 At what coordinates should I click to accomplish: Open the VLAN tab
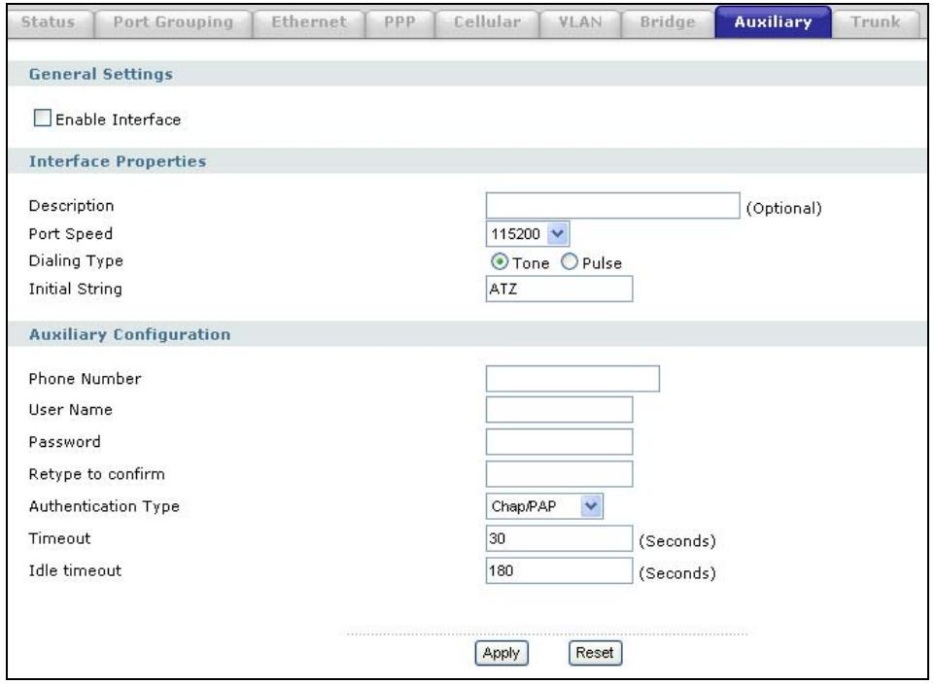[x=579, y=22]
